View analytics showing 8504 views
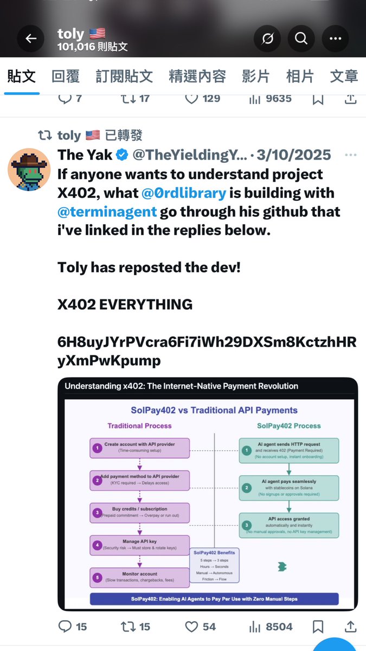Image resolution: width=366 pixels, height=651 pixels. (270, 627)
